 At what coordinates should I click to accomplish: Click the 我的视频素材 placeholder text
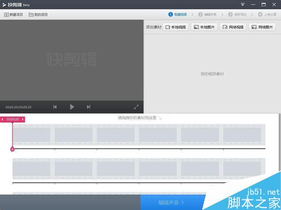click(x=212, y=74)
